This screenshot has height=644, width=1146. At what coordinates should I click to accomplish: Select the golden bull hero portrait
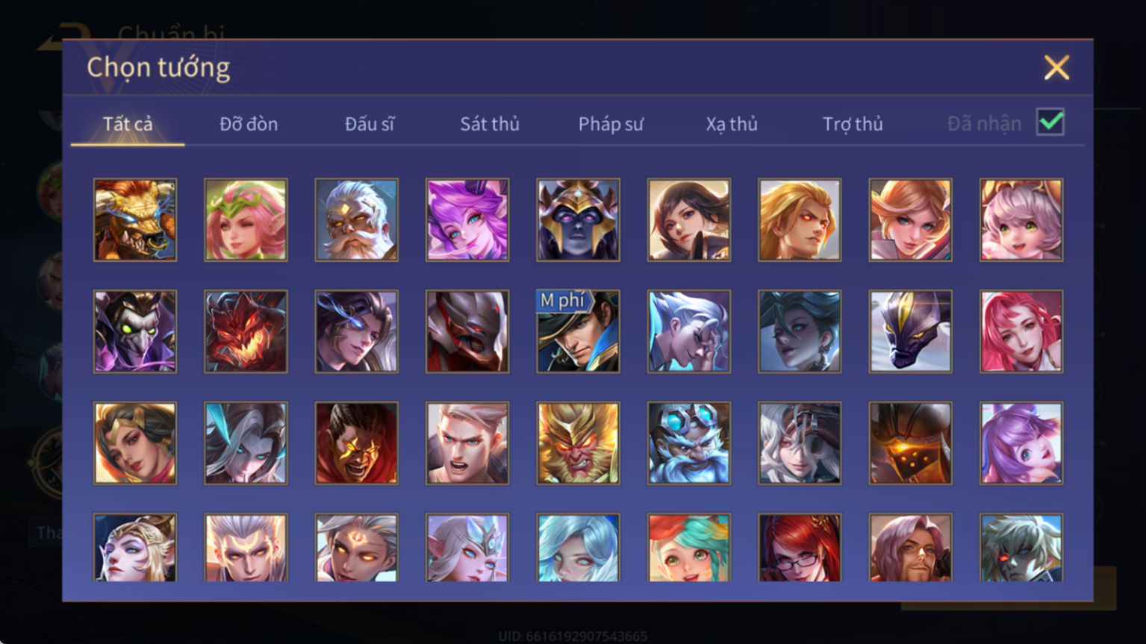[135, 220]
